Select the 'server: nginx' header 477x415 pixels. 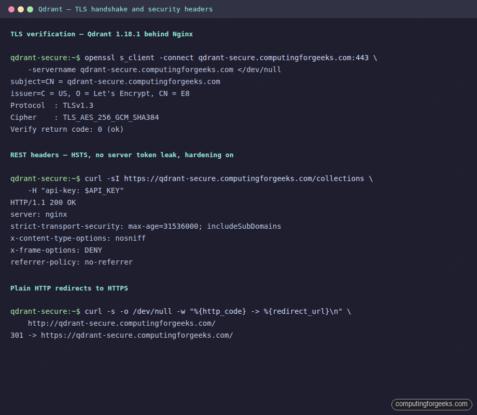[x=39, y=214]
